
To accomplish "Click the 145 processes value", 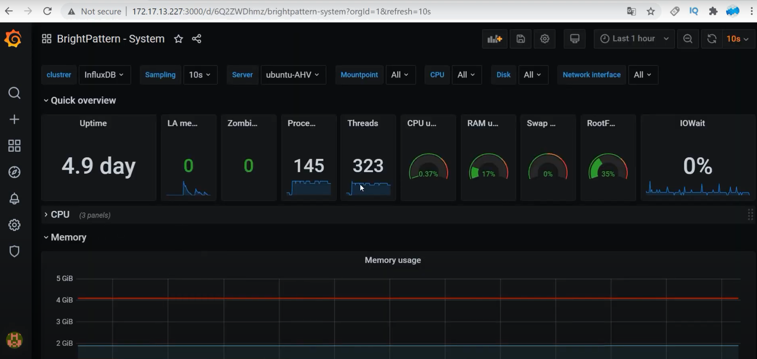I will (309, 166).
